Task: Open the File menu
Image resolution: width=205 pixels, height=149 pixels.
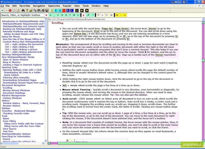Action: 7,6
